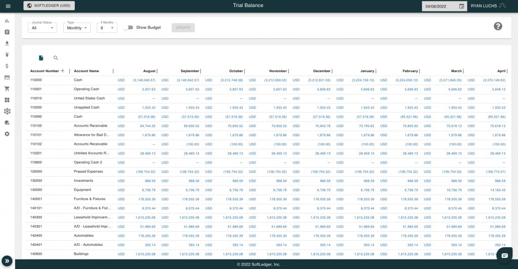Select the Unapplied Cash account name
518x269 pixels.
click(x=87, y=107)
